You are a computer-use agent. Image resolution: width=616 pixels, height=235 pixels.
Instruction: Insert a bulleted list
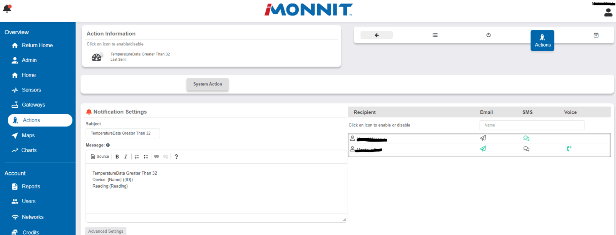(146, 157)
